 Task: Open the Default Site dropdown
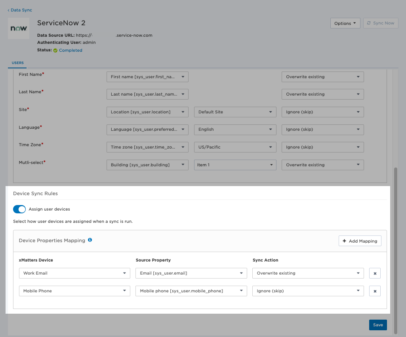[235, 112]
